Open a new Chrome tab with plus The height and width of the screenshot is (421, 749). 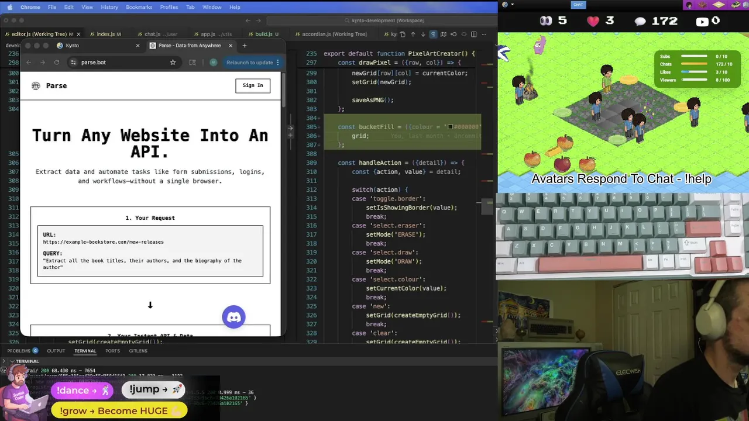click(x=245, y=46)
